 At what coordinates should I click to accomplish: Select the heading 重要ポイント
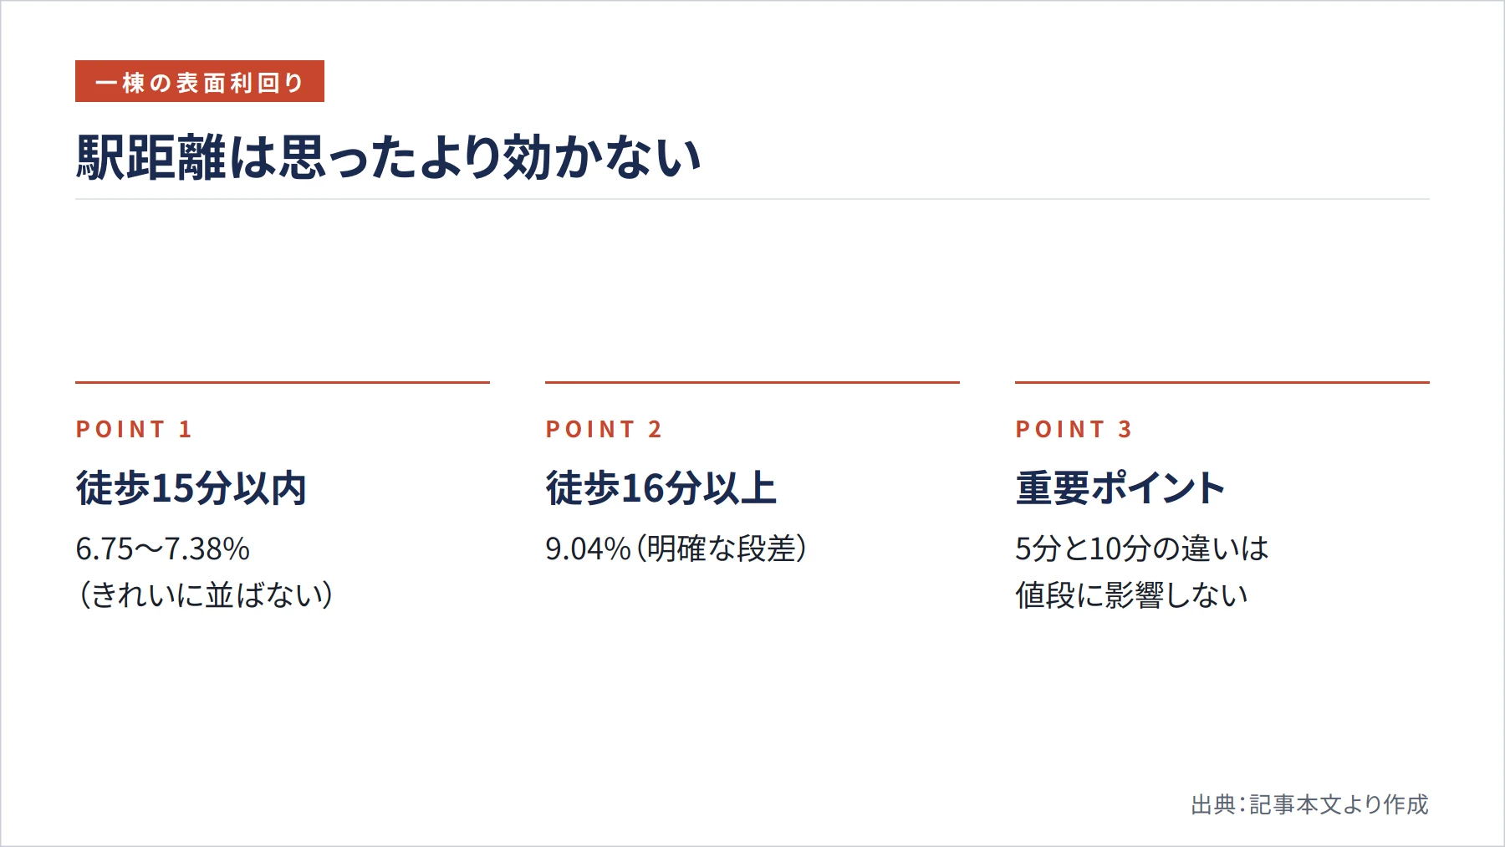1120,488
